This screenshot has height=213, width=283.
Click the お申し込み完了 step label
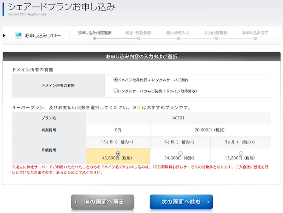pos(255,33)
